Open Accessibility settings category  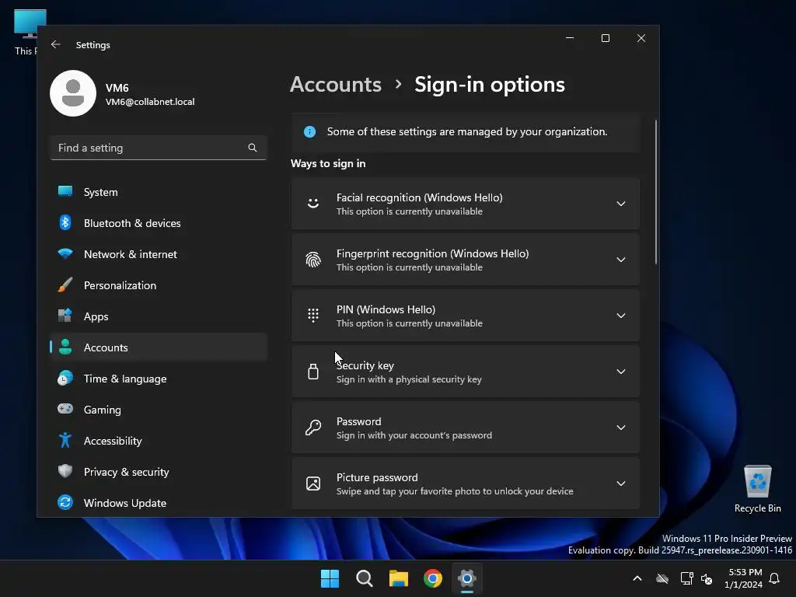[x=159, y=441]
